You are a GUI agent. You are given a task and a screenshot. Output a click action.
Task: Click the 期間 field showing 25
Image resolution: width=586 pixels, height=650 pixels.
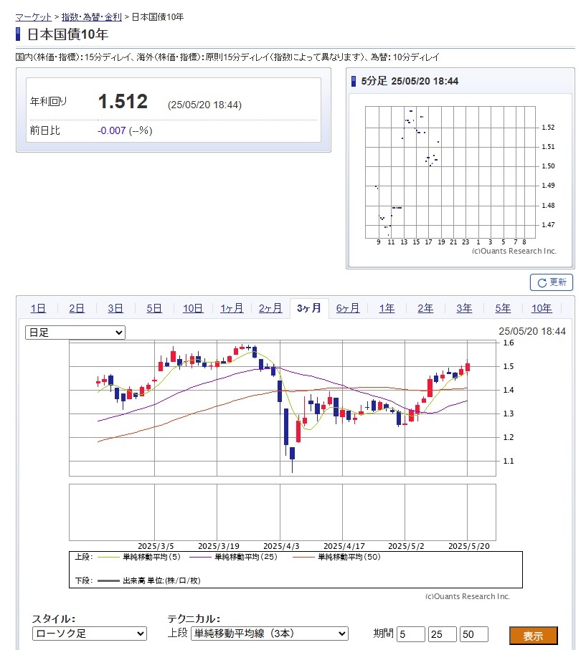(x=443, y=634)
